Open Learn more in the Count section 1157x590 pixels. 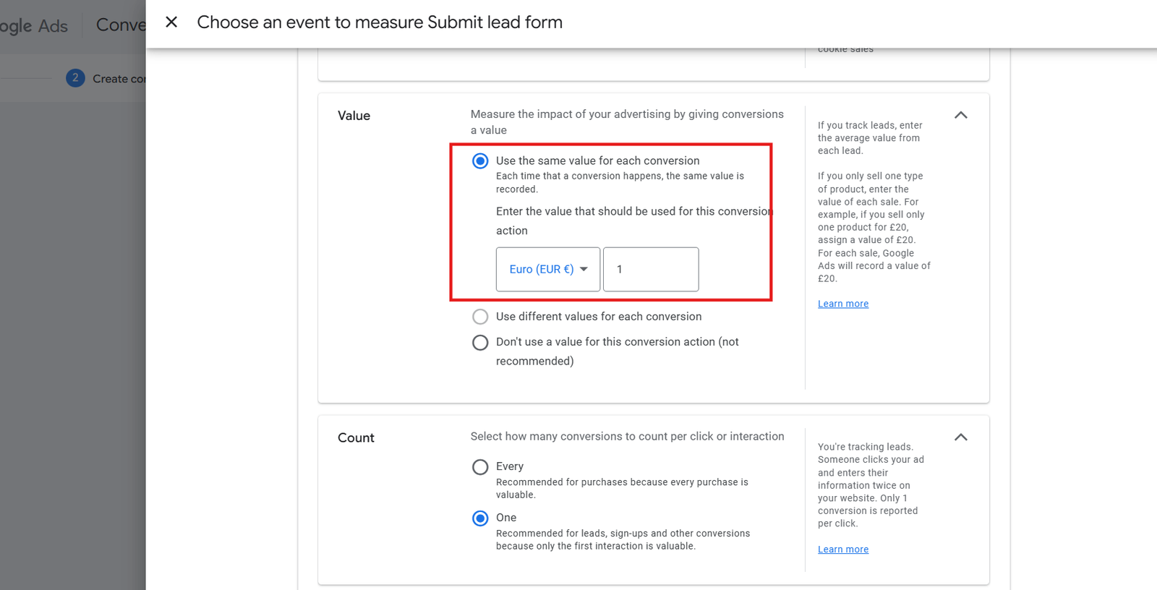tap(842, 549)
